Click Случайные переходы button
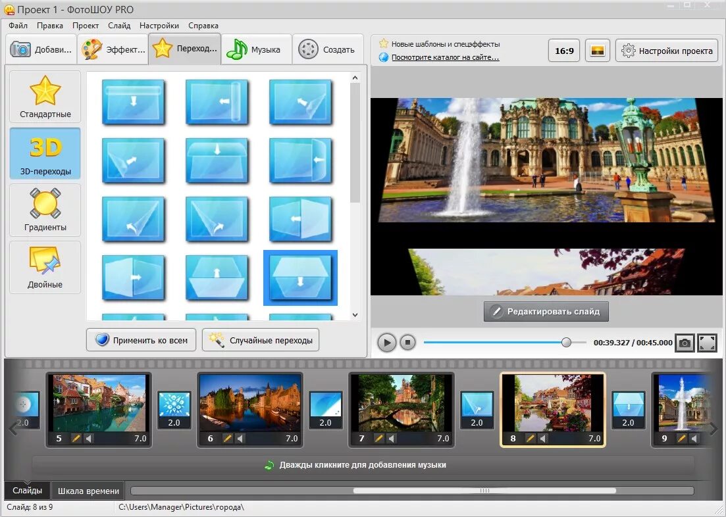This screenshot has height=517, width=726. click(x=261, y=340)
